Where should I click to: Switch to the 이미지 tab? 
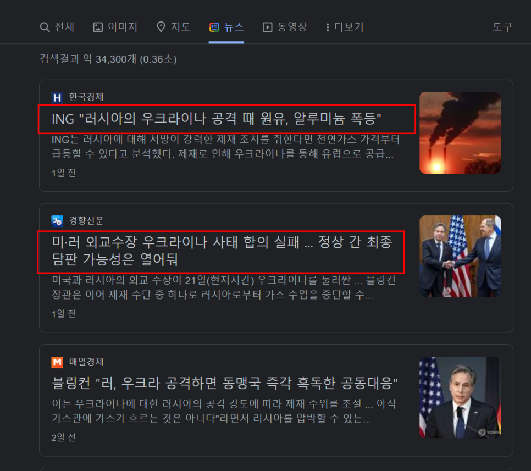point(115,27)
